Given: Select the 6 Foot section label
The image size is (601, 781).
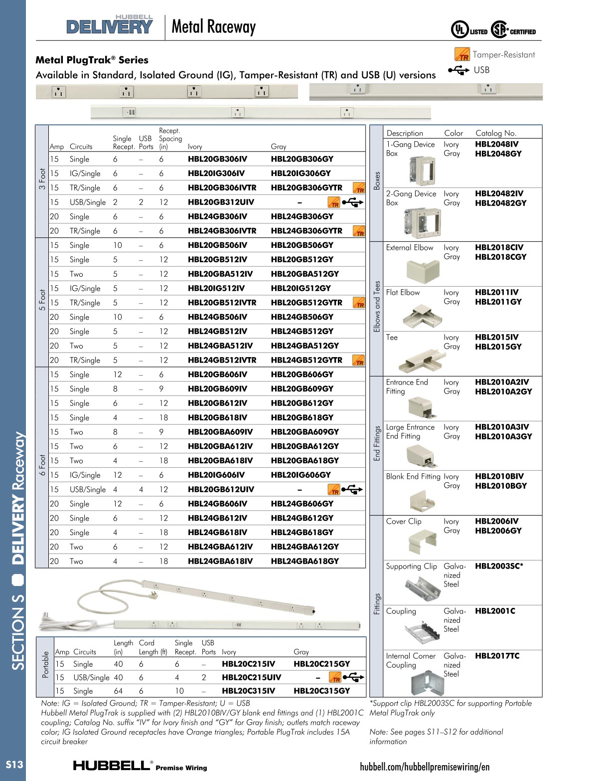Looking at the screenshot, I should pyautogui.click(x=42, y=461).
